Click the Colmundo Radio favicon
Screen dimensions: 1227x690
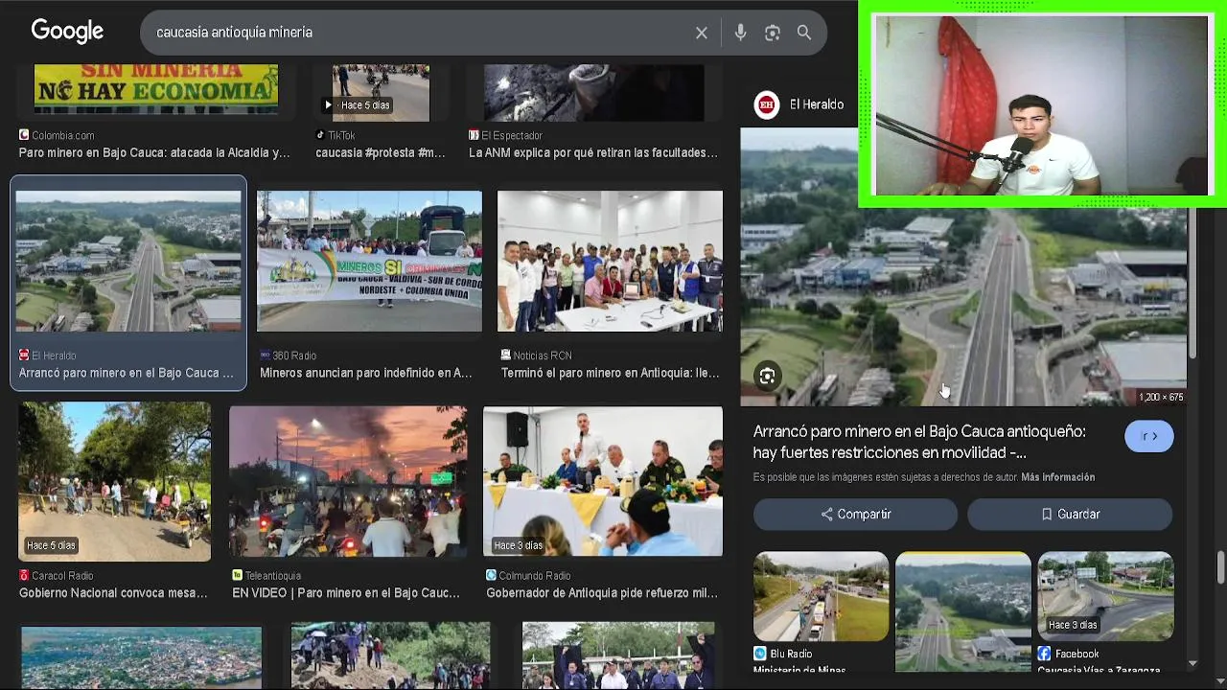(491, 575)
